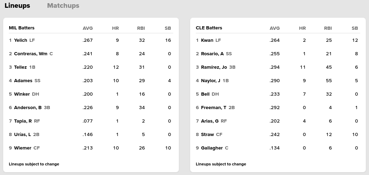Select Naylor, J from CLE batters
This screenshot has height=175, width=369.
(x=210, y=81)
